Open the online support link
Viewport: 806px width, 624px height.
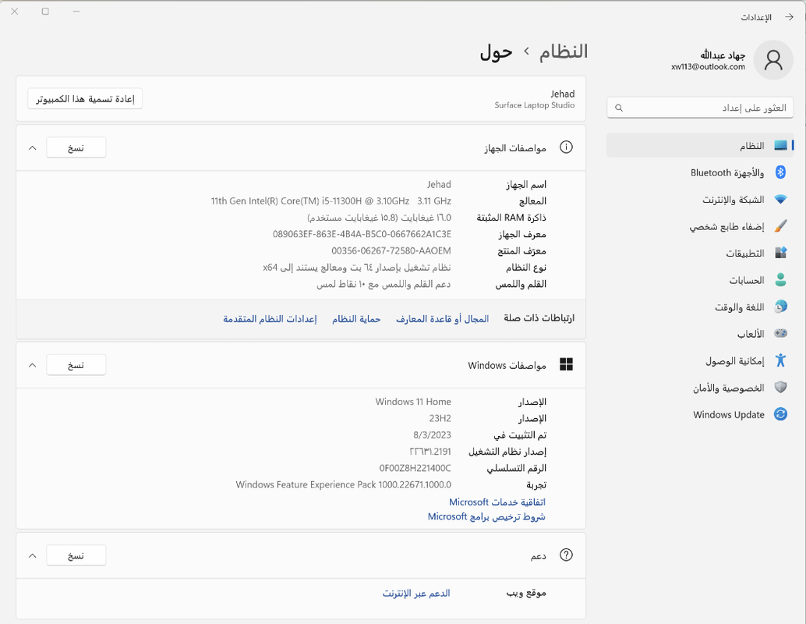point(416,593)
